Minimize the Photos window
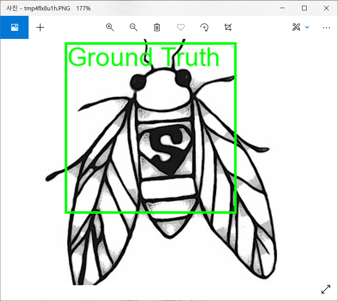The image size is (338, 301). click(x=282, y=8)
